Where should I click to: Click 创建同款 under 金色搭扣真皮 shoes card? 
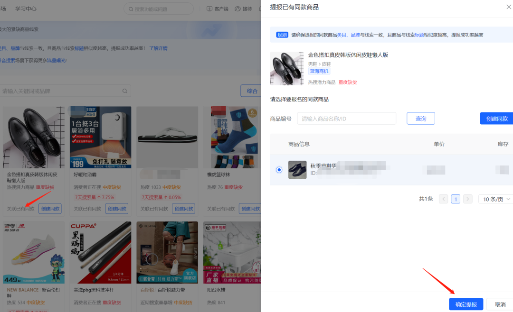tap(50, 209)
